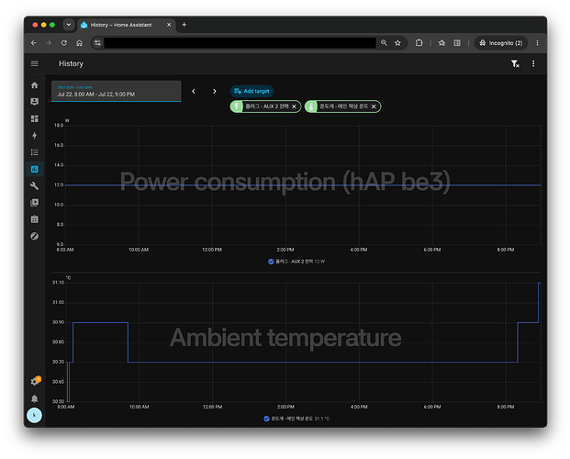The image size is (570, 459).
Task: Click the '12.0' axis label on power chart
Action: (59, 185)
